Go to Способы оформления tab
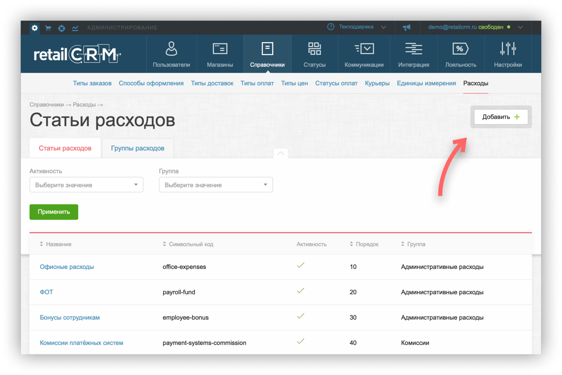562x375 pixels. click(x=151, y=83)
